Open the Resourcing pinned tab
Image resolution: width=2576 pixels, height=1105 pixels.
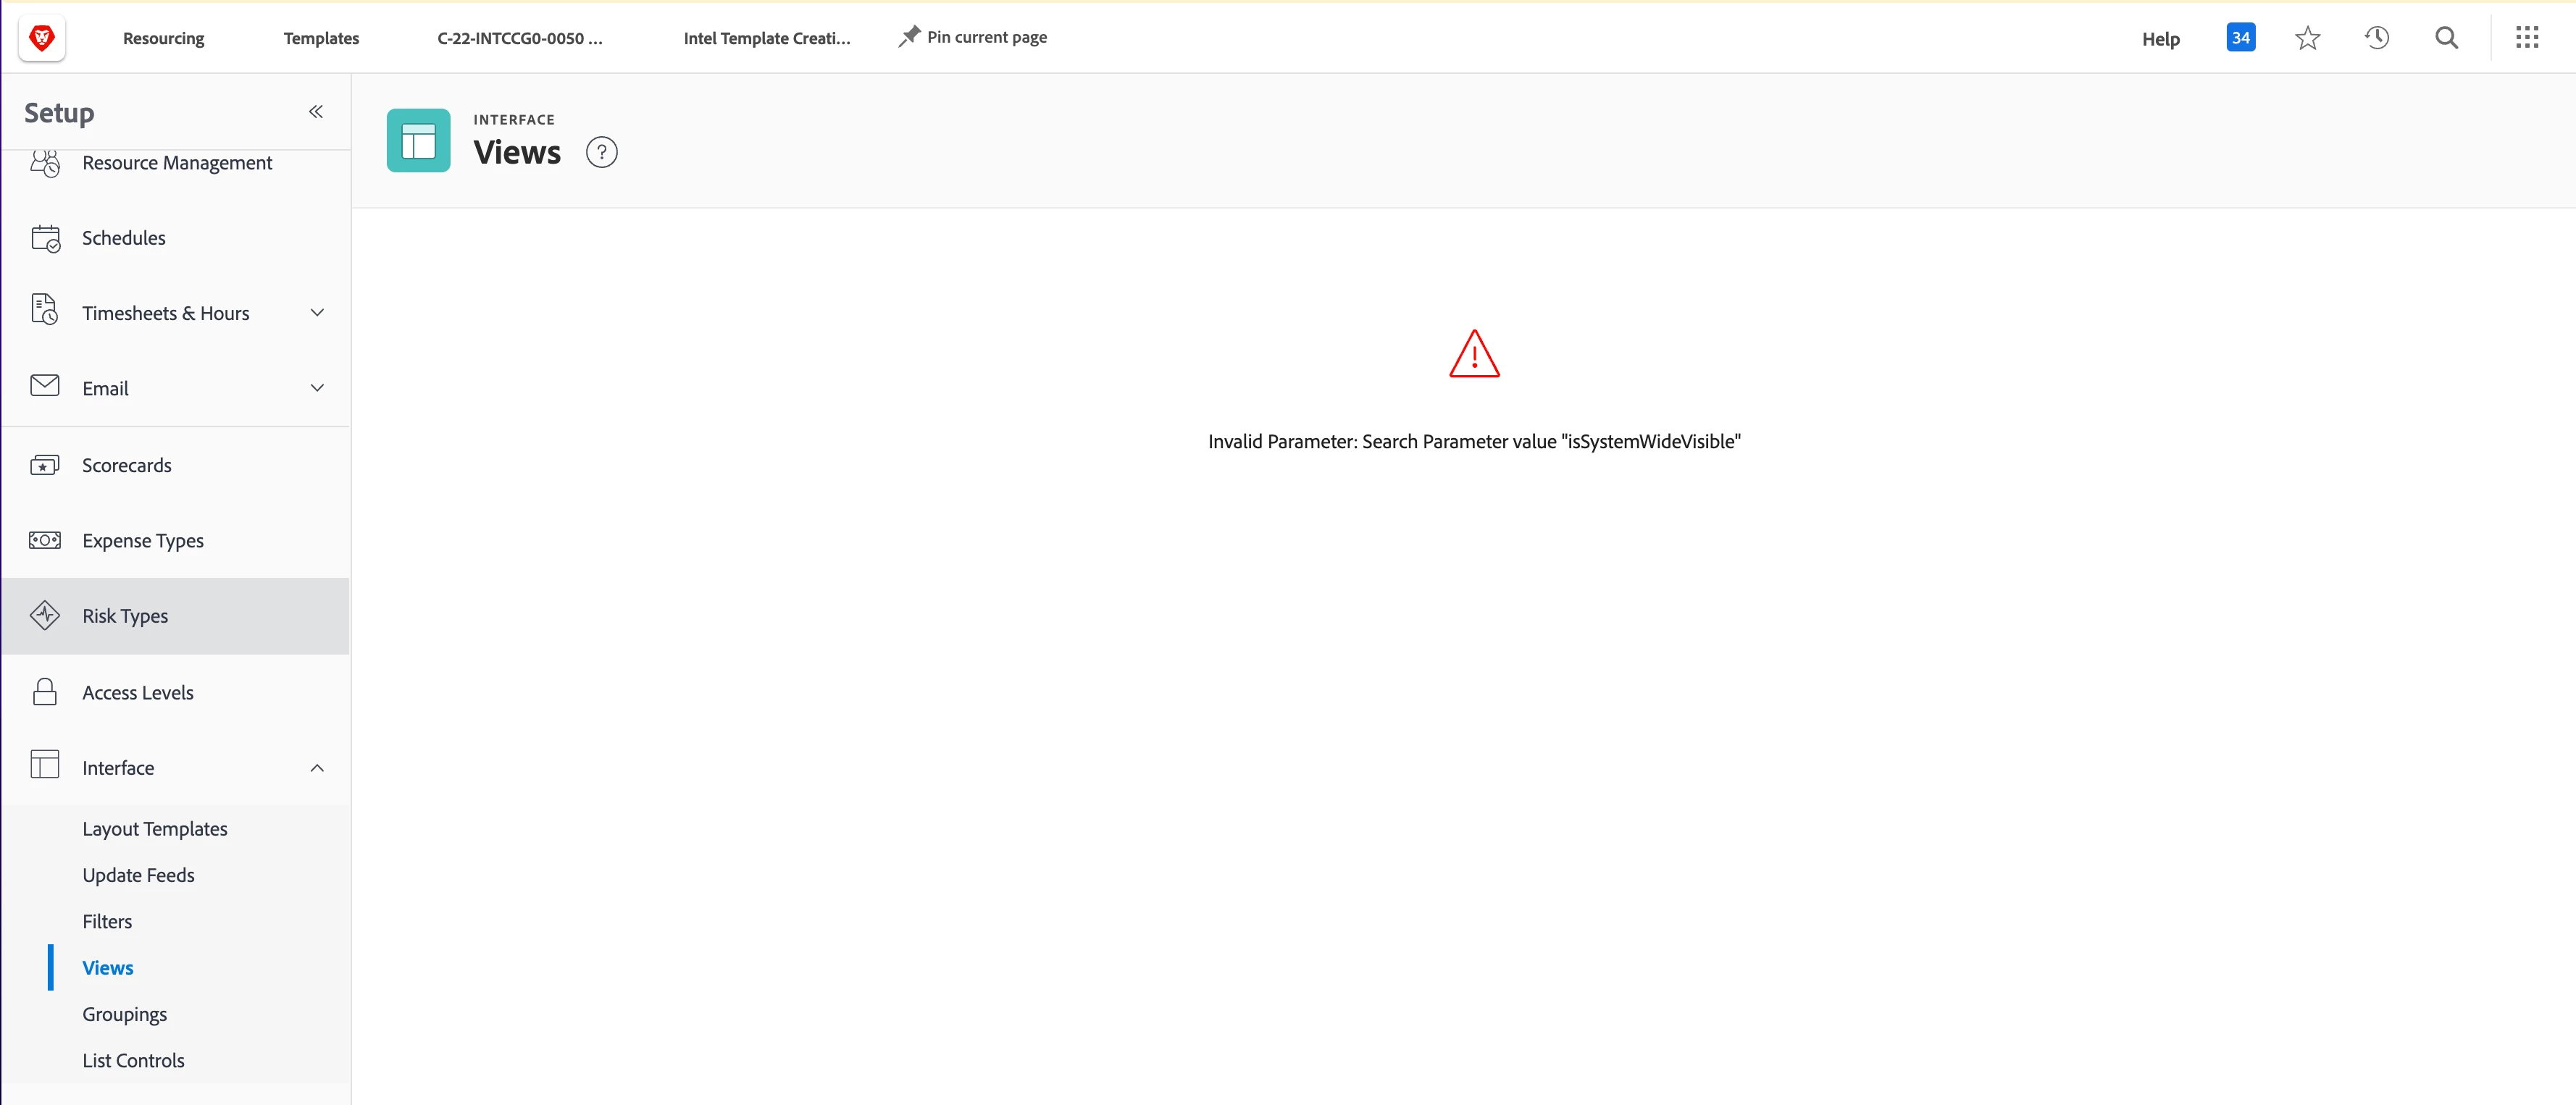pyautogui.click(x=163, y=38)
